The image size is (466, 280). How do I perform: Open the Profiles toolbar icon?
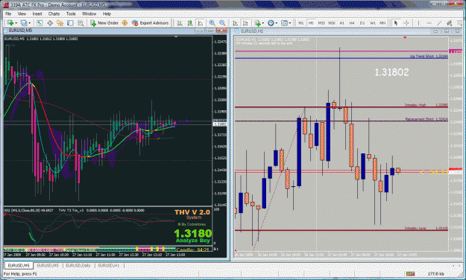[24, 23]
